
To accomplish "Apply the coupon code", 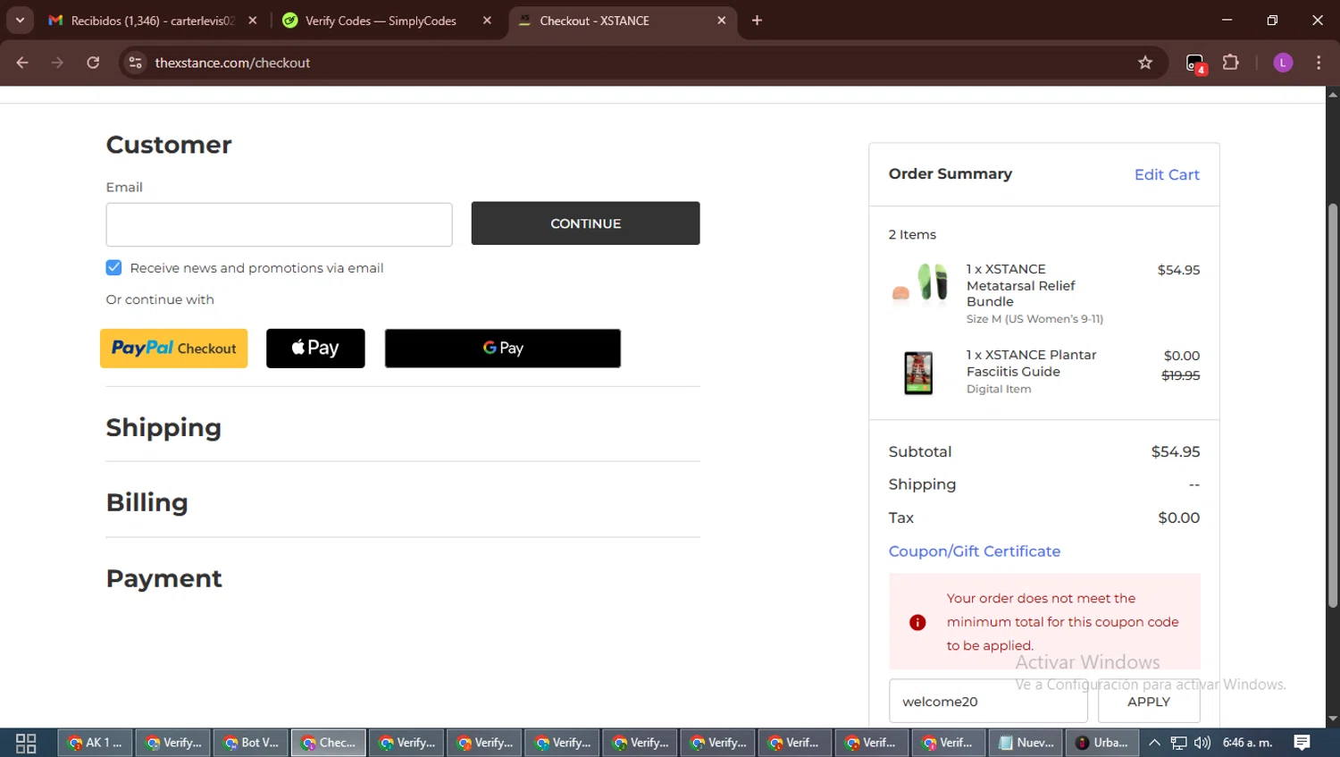I will [x=1149, y=702].
